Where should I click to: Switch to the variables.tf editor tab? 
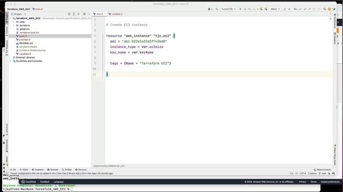pos(117,14)
